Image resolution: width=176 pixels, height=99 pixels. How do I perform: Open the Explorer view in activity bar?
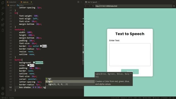[3, 2]
